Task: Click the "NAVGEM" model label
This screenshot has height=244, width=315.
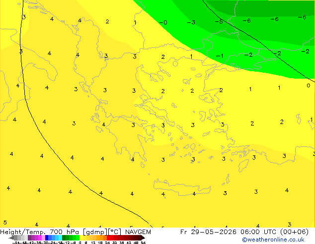Action: (138, 232)
